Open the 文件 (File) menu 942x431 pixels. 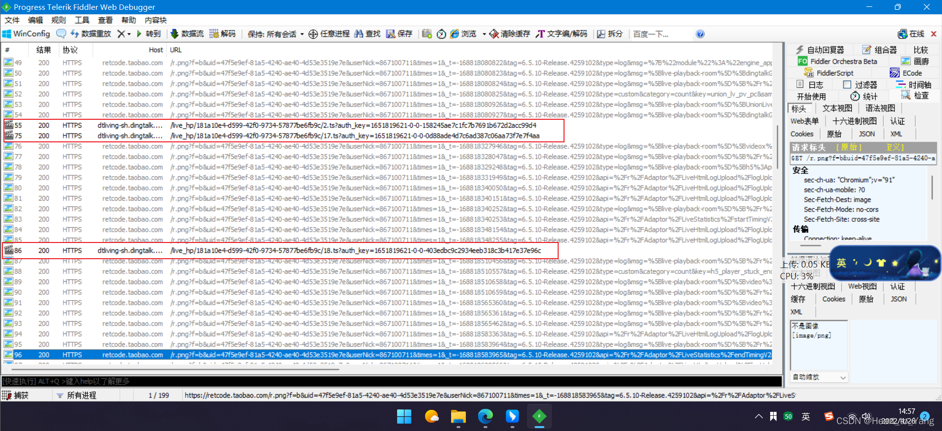coord(12,20)
